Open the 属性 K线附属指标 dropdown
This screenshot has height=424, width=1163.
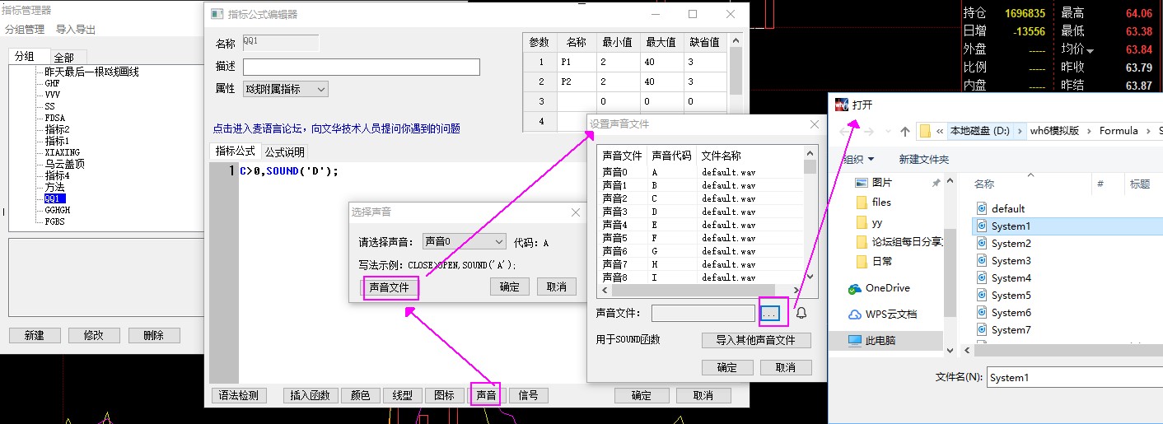click(285, 89)
